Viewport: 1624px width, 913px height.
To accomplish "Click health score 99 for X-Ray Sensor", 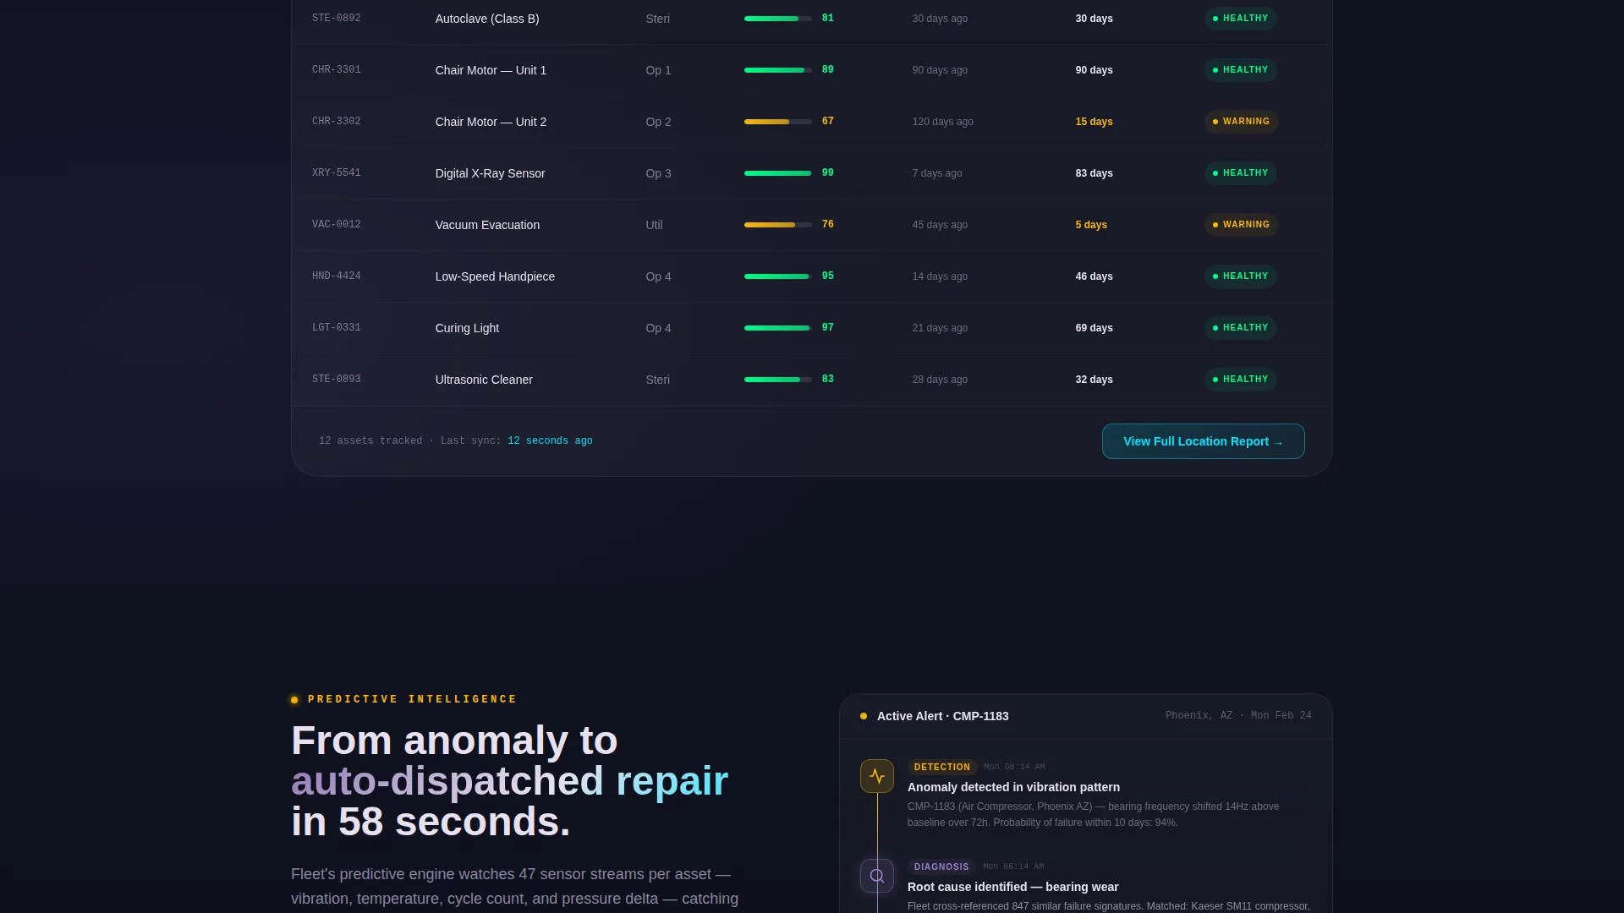I will pyautogui.click(x=828, y=172).
